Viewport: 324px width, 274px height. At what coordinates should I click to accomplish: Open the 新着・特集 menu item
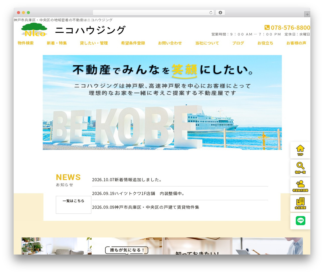(x=57, y=43)
